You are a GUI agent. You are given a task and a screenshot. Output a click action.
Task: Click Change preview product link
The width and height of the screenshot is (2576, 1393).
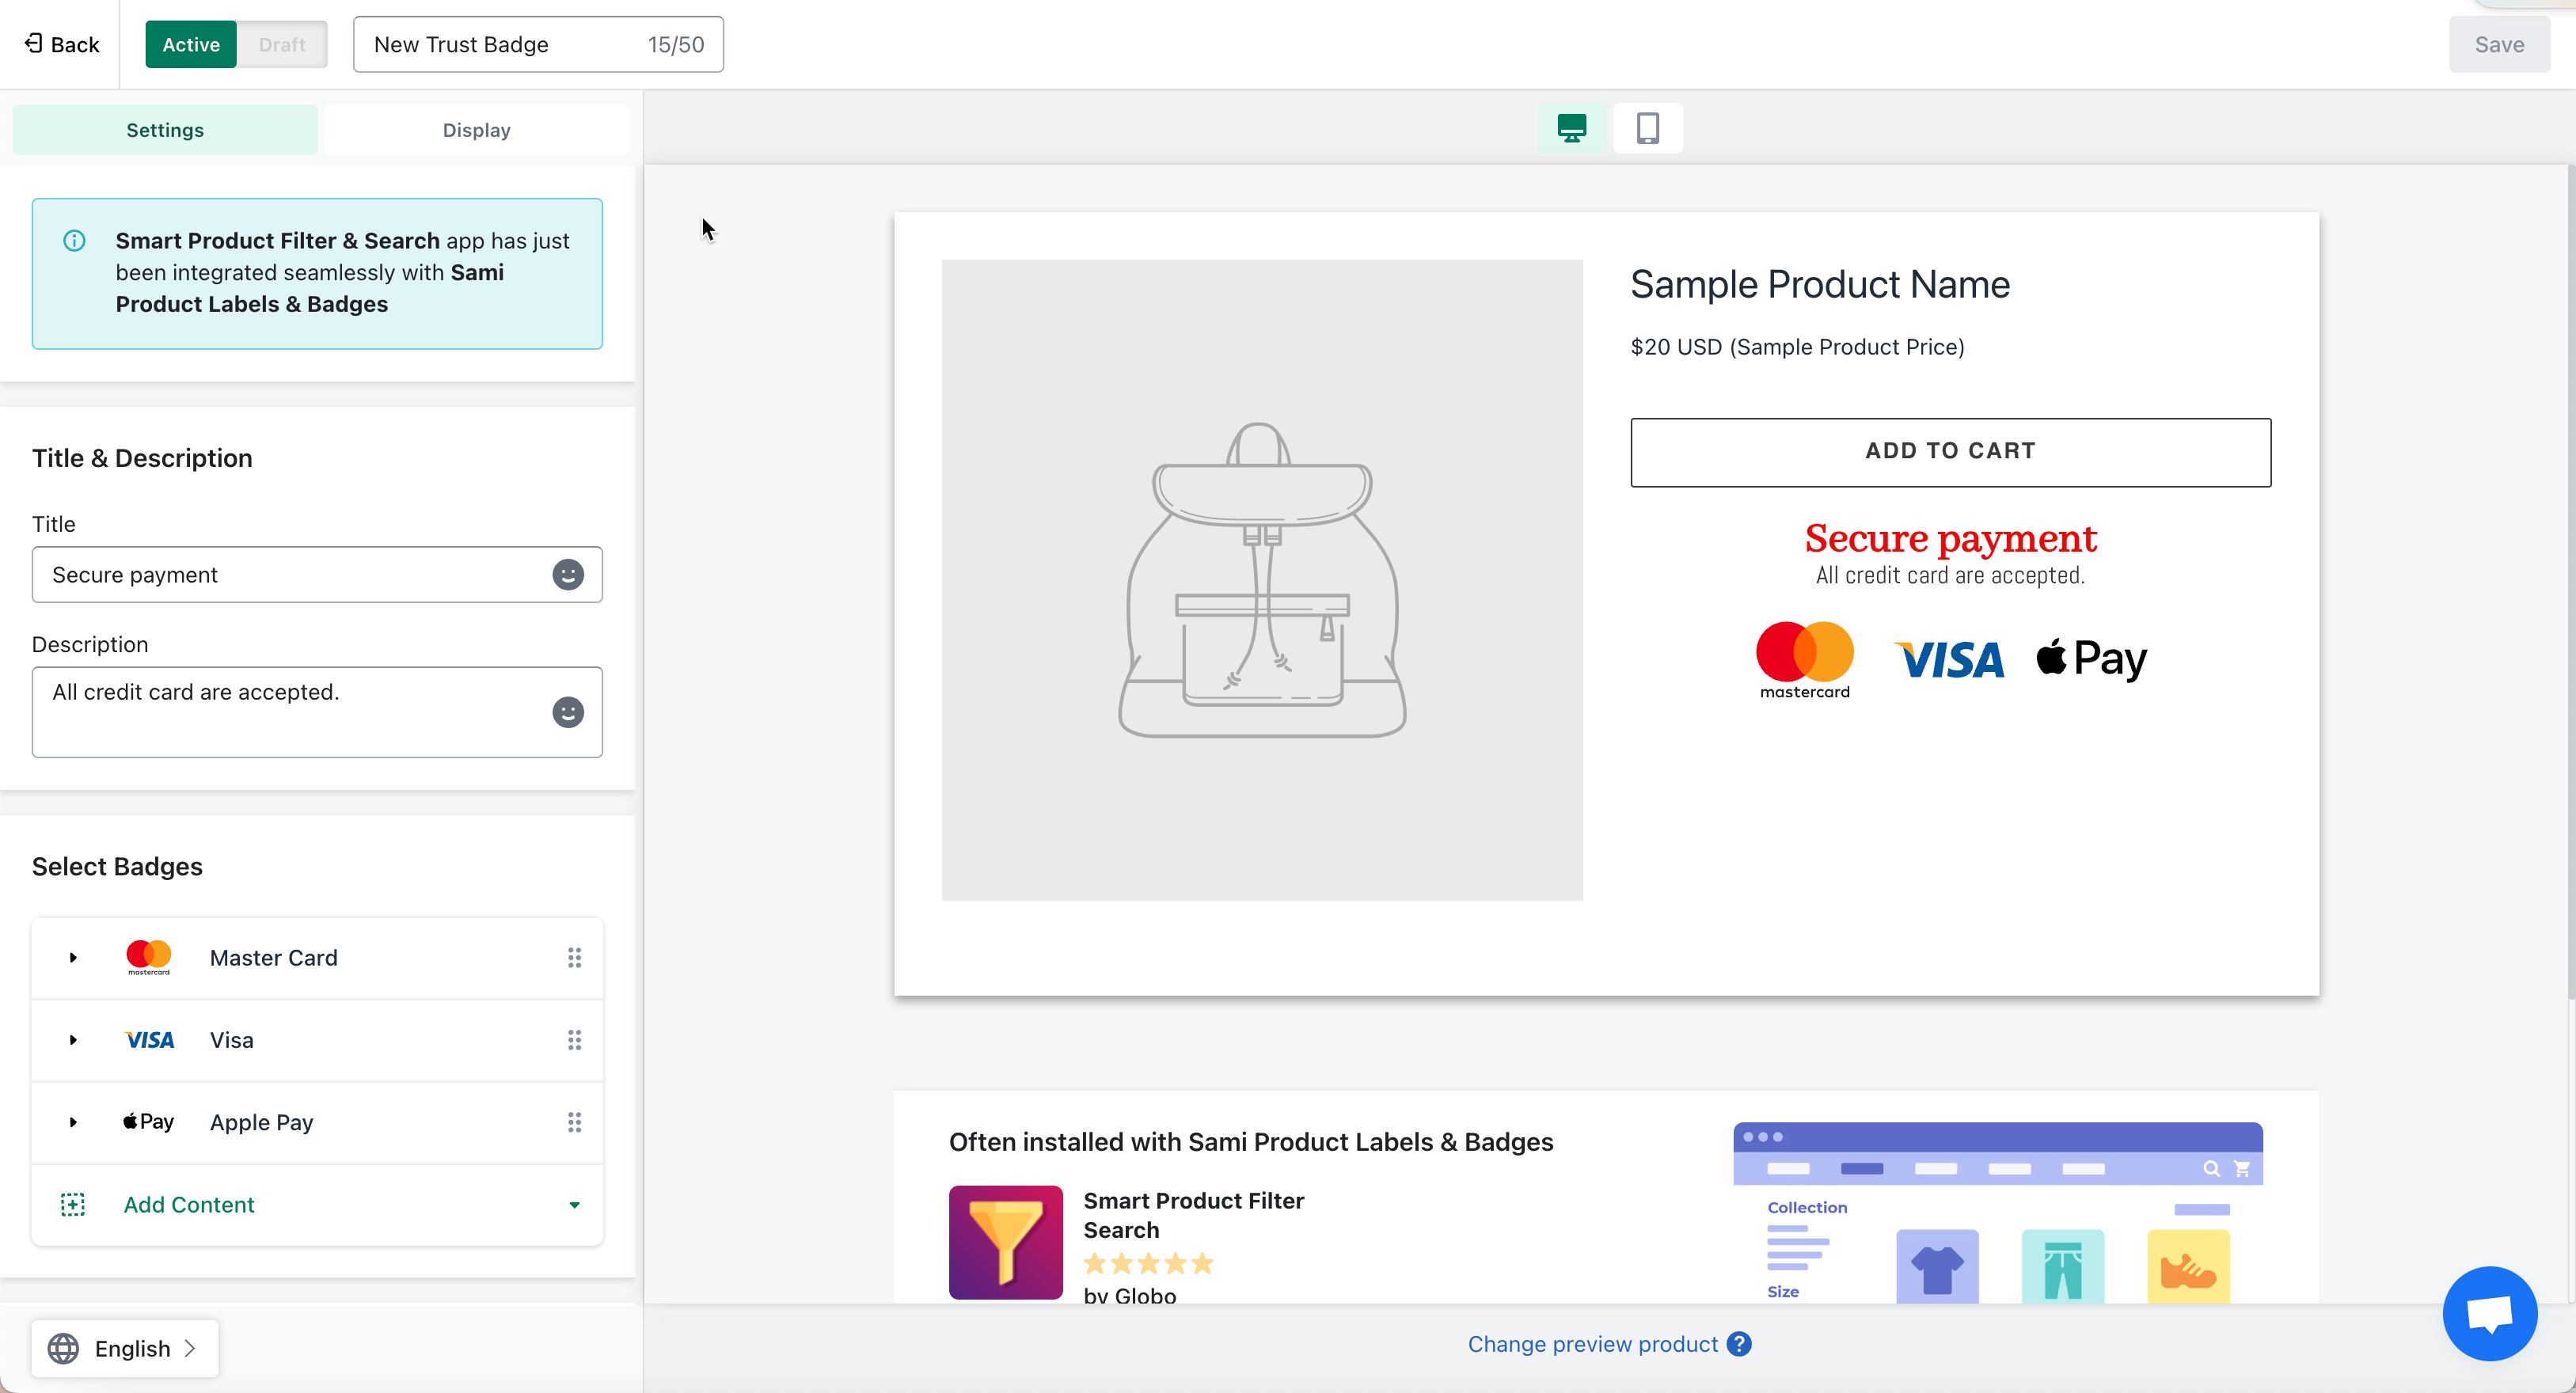[1592, 1344]
